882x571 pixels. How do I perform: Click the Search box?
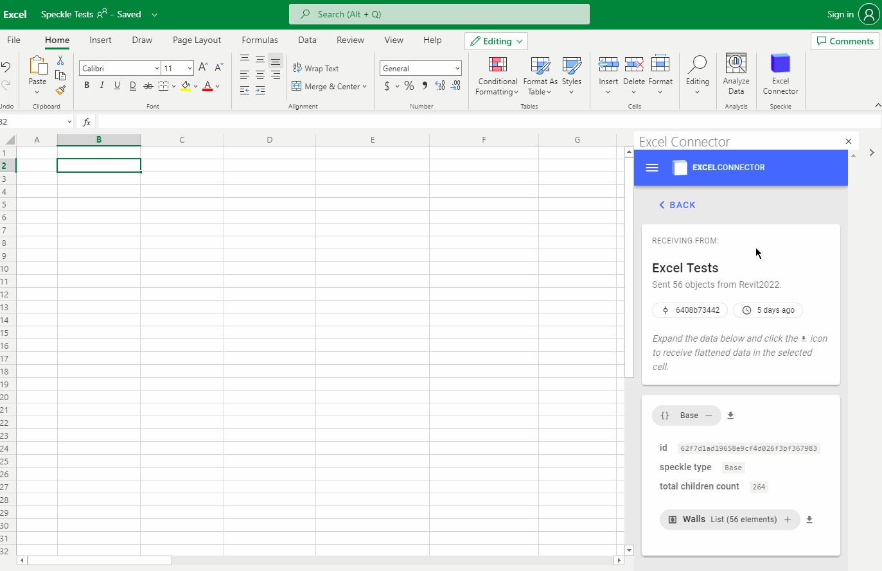coord(439,14)
